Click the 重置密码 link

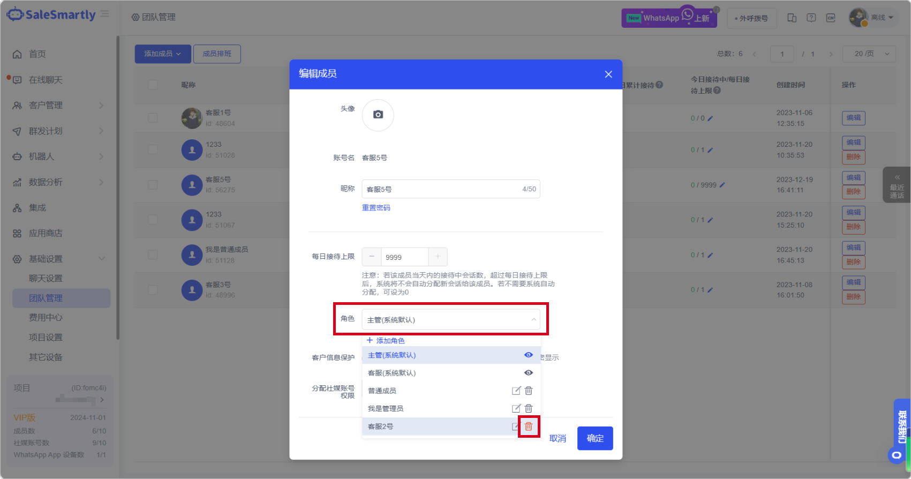(x=376, y=208)
